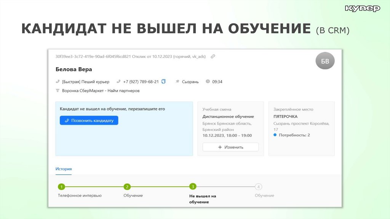Select step 1 Телефонное интервью marker
The width and height of the screenshot is (390, 219).
(61, 187)
